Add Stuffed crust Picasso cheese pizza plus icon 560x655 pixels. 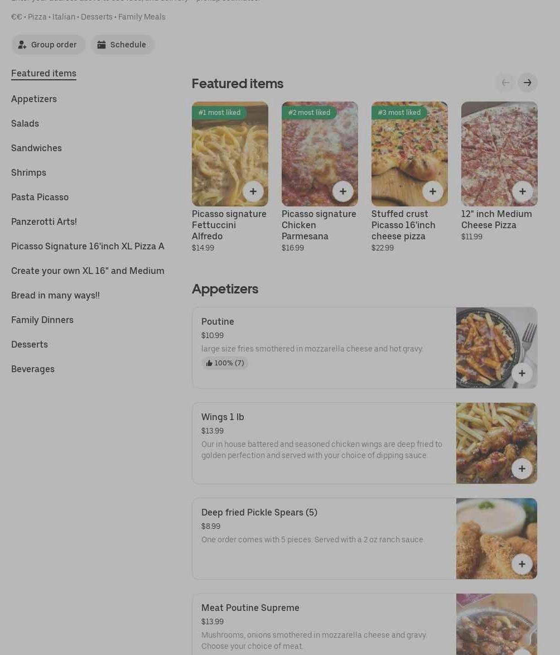tap(433, 191)
